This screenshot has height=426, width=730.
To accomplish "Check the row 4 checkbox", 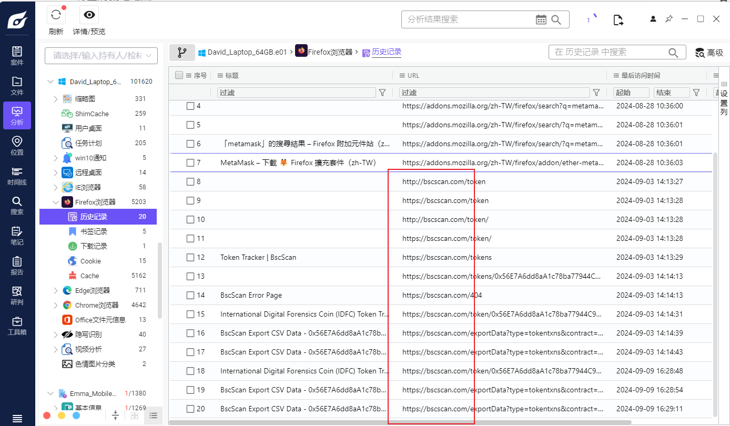I will (x=190, y=106).
